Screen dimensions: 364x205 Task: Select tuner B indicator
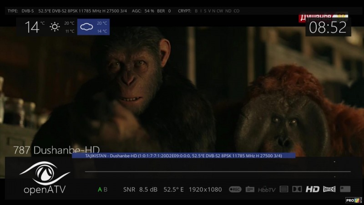(x=106, y=189)
